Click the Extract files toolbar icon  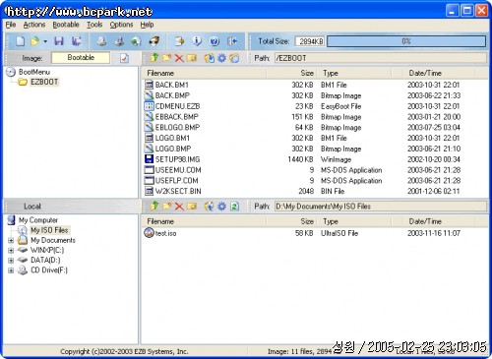pyautogui.click(x=179, y=41)
